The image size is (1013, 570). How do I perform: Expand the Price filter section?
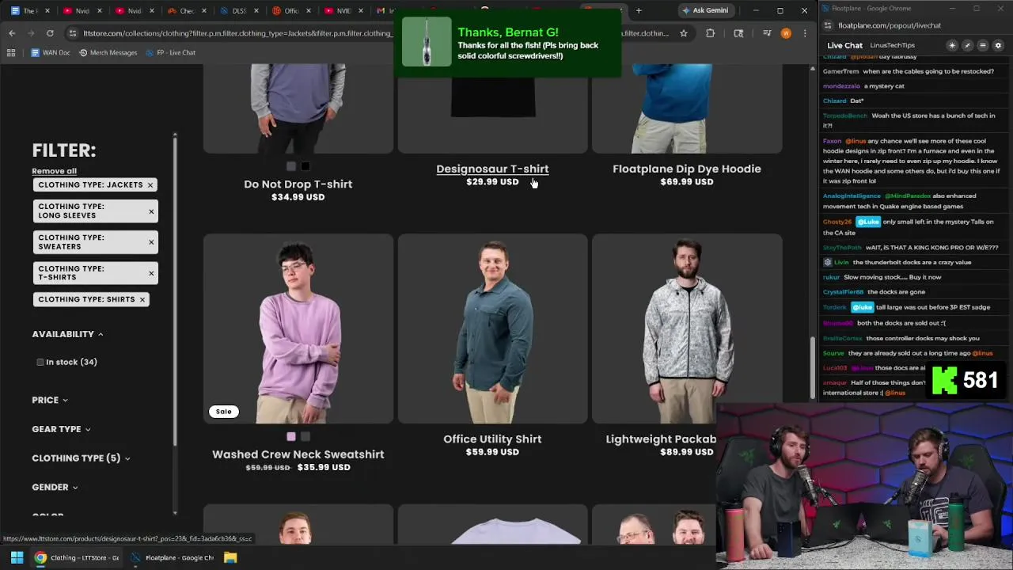50,400
